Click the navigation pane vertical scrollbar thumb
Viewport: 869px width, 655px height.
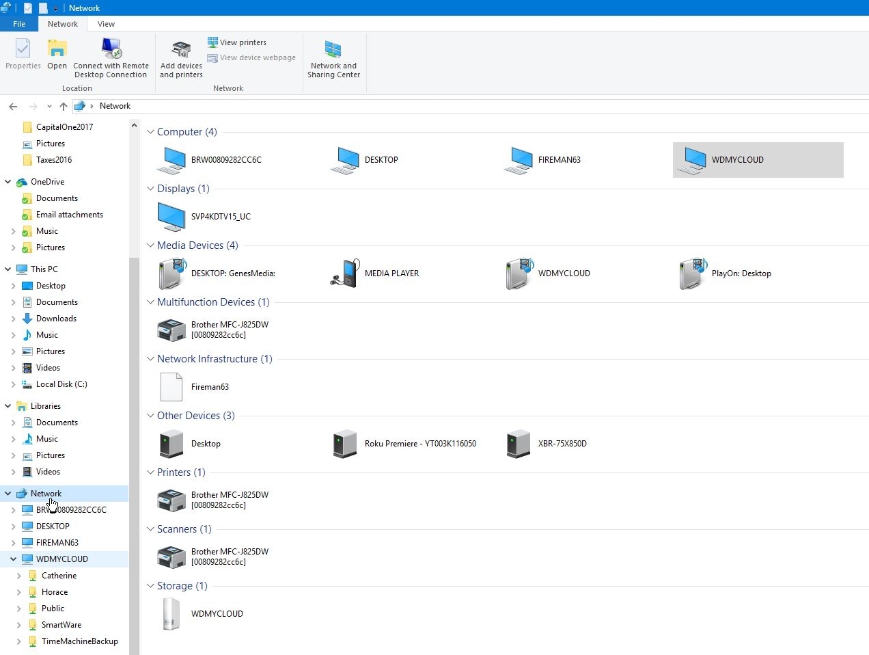pyautogui.click(x=134, y=456)
